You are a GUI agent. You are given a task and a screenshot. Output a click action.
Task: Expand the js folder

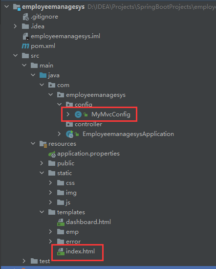pyautogui.click(x=50, y=202)
